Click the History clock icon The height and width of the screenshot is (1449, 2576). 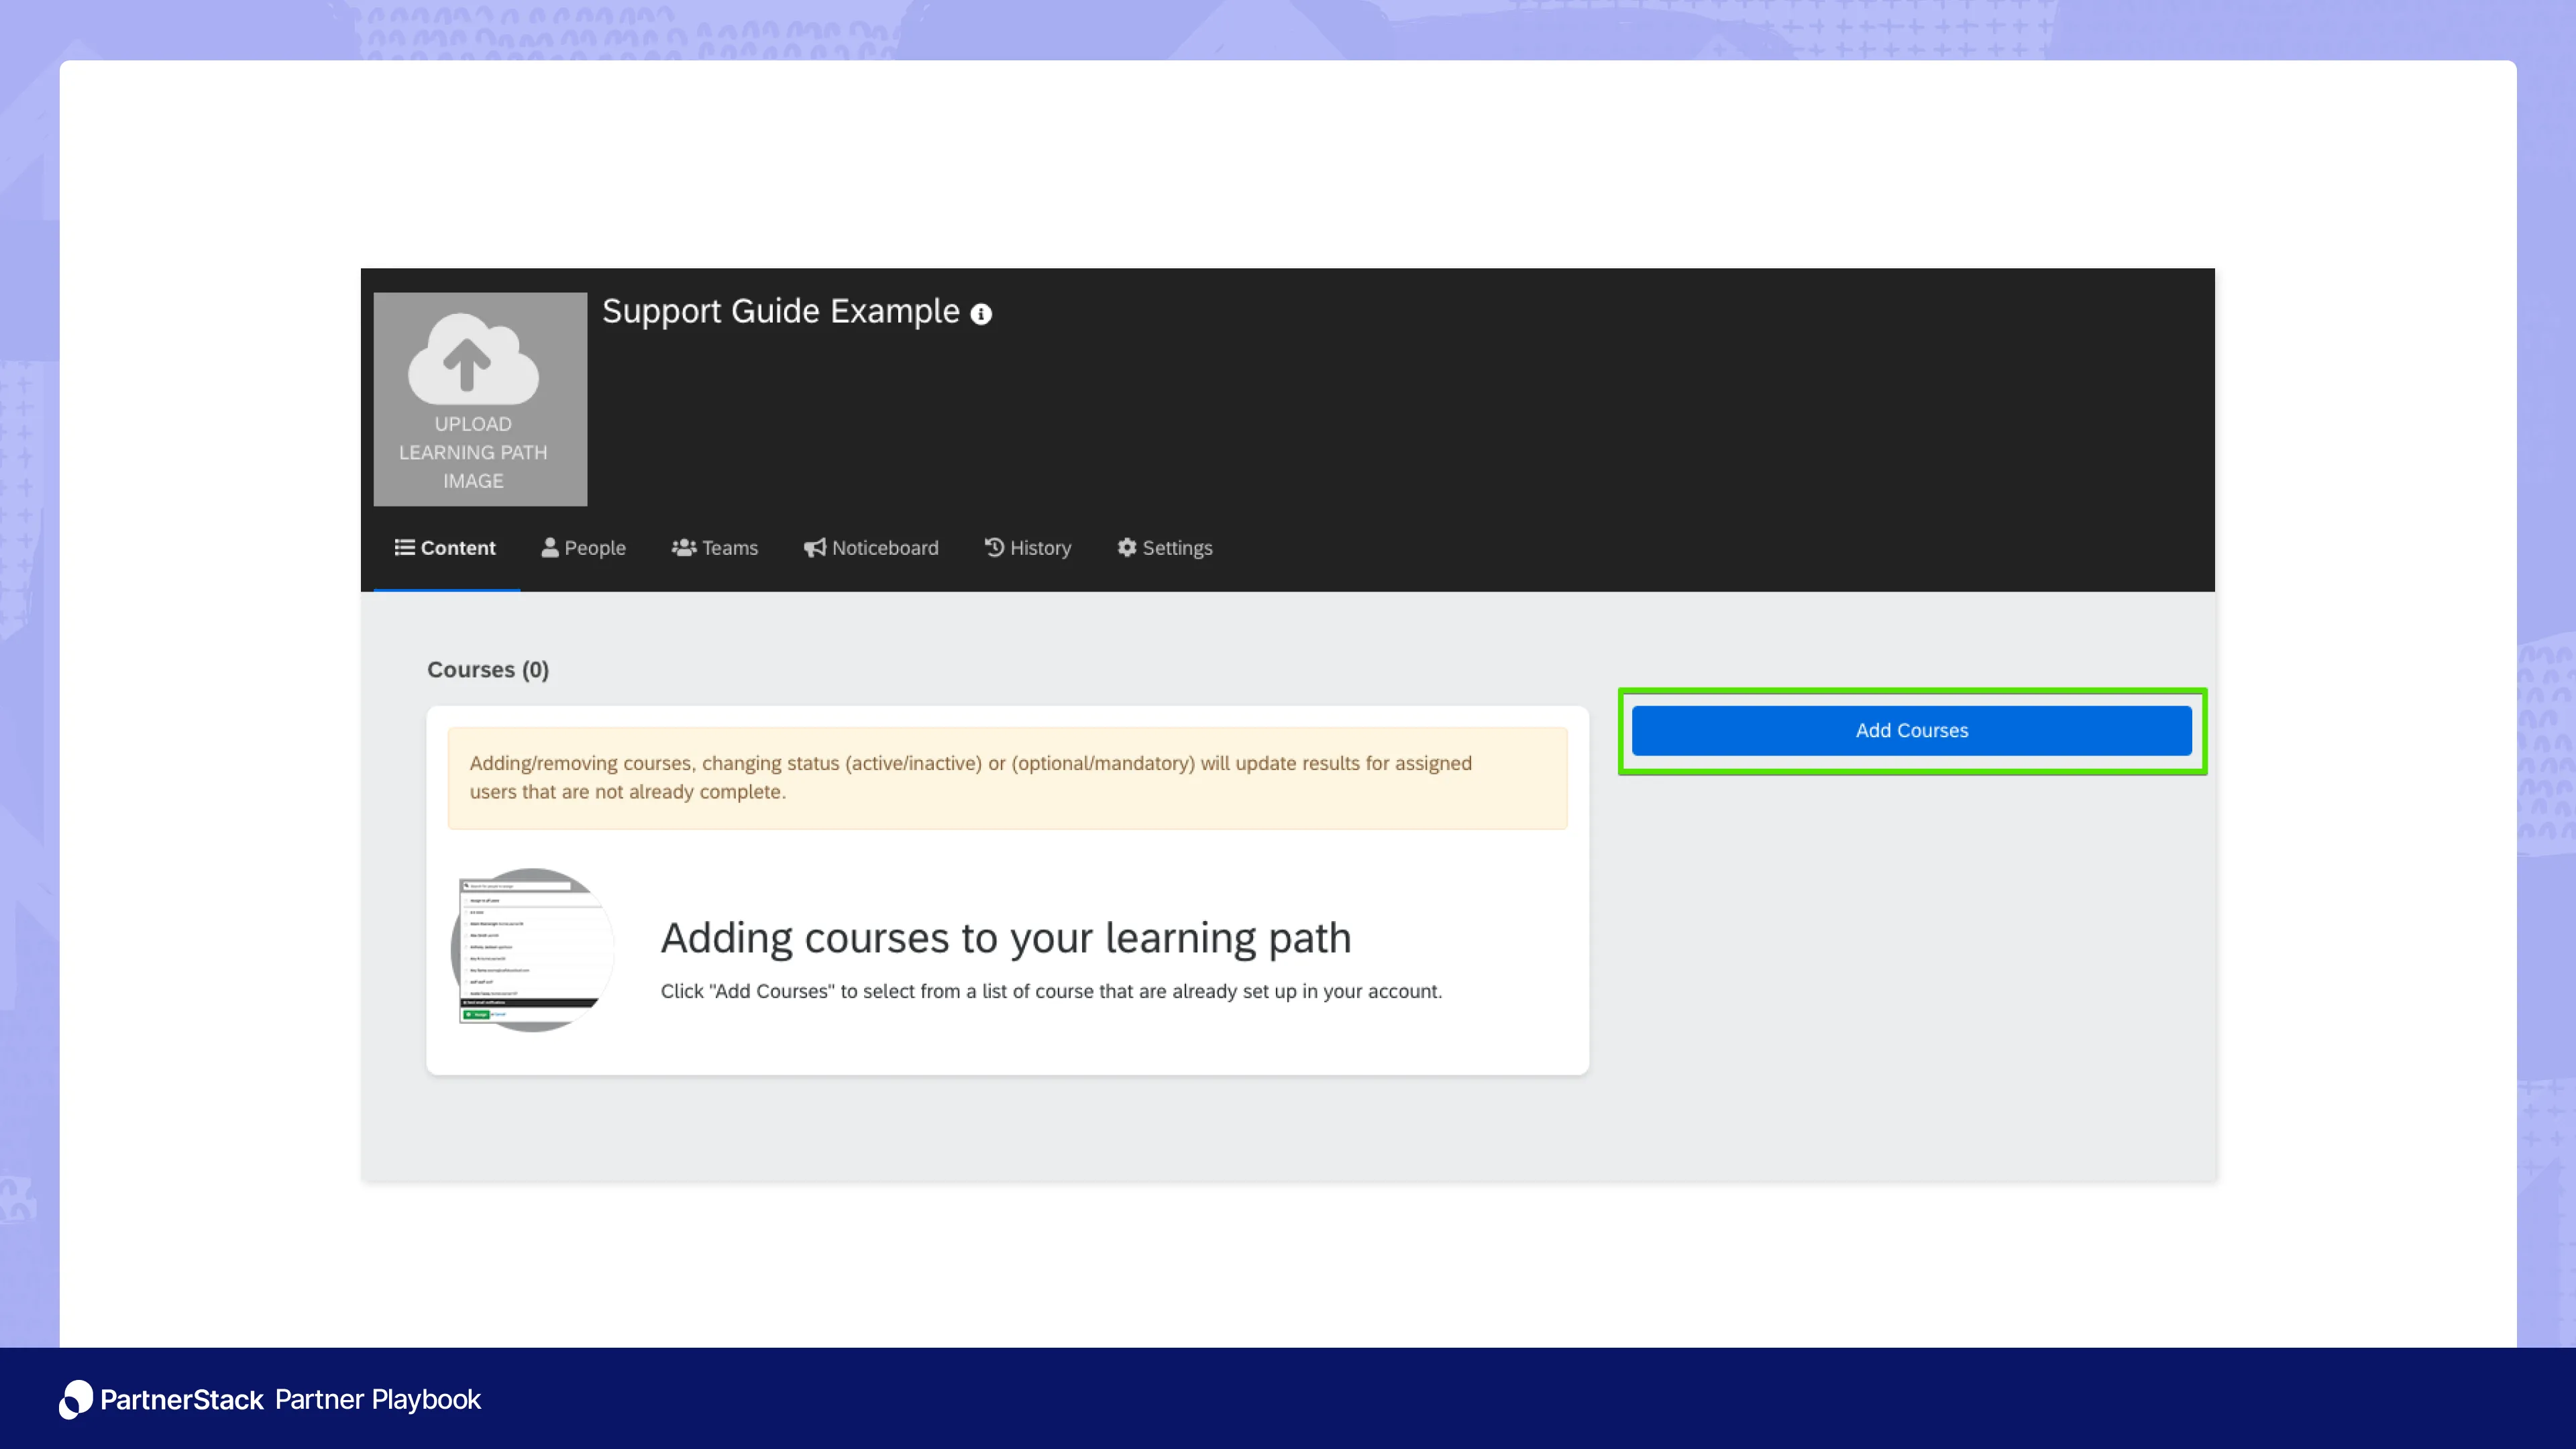(x=994, y=547)
